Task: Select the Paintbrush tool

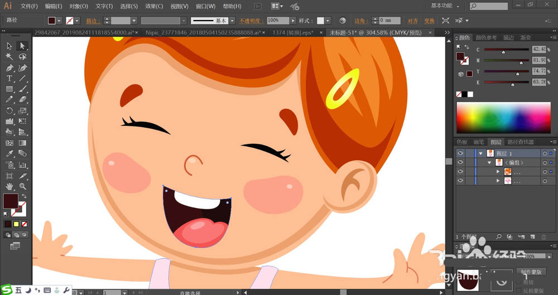Action: tap(22, 89)
